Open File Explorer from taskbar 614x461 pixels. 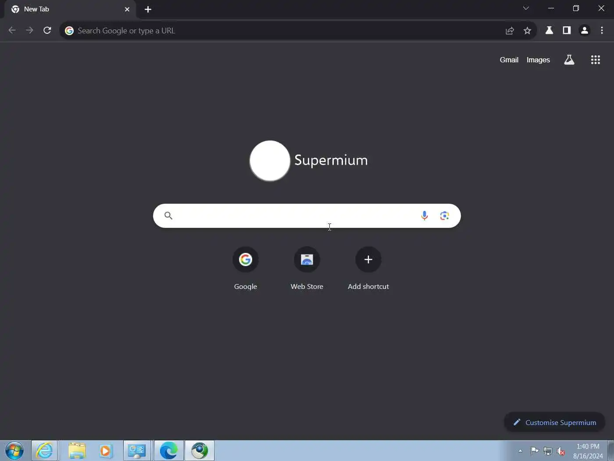pos(77,450)
